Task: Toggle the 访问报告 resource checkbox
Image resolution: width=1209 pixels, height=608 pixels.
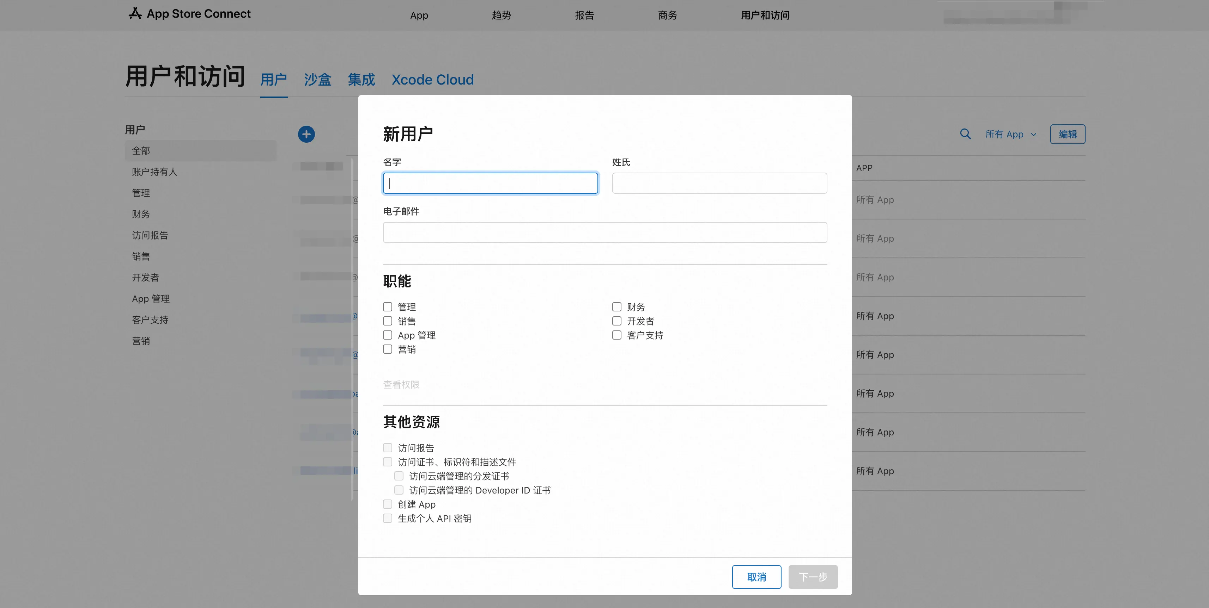Action: pyautogui.click(x=387, y=448)
